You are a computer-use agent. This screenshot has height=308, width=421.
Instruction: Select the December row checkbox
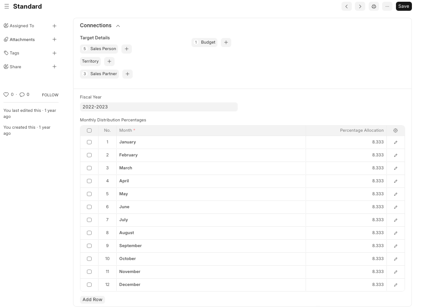coord(89,285)
